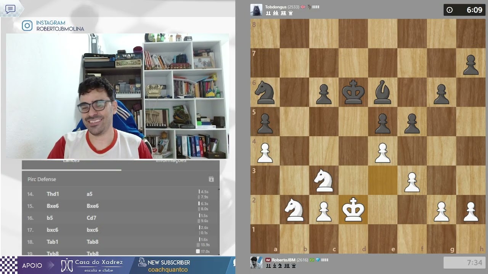Click Tobdongus player avatar
The image size is (488, 274).
point(256,10)
